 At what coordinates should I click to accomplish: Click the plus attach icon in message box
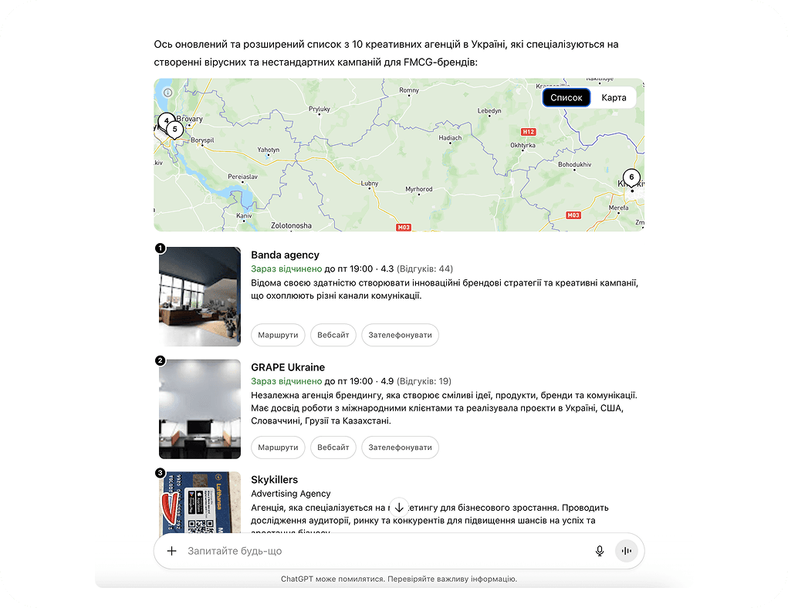pyautogui.click(x=171, y=551)
